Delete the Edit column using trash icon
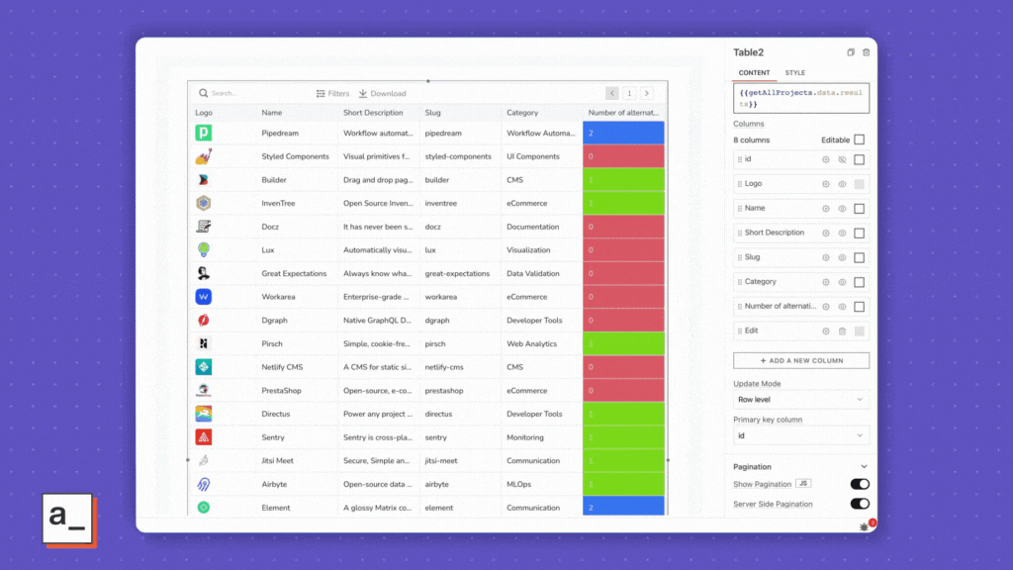 (842, 332)
